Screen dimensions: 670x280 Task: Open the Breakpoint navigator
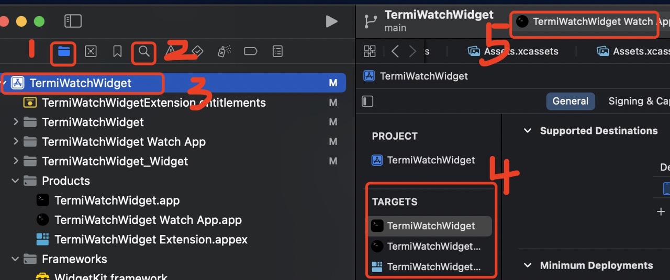[x=251, y=51]
